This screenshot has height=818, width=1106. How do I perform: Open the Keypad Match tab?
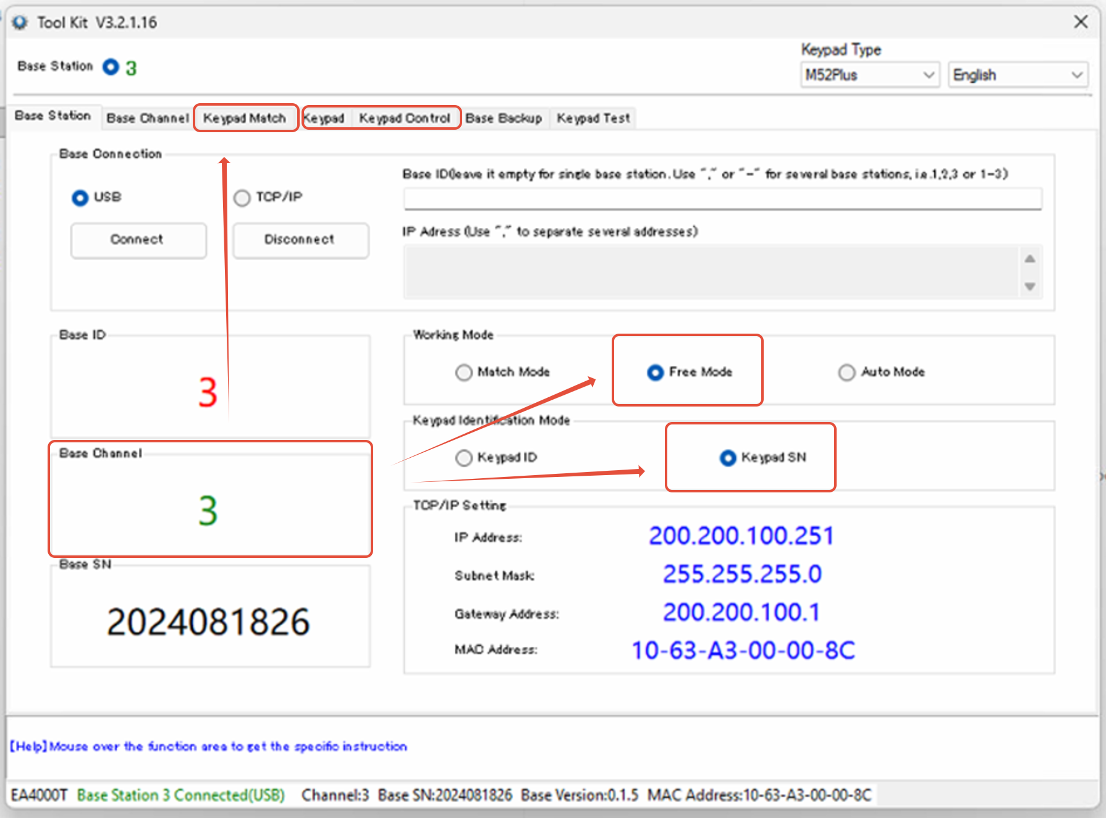pyautogui.click(x=245, y=118)
